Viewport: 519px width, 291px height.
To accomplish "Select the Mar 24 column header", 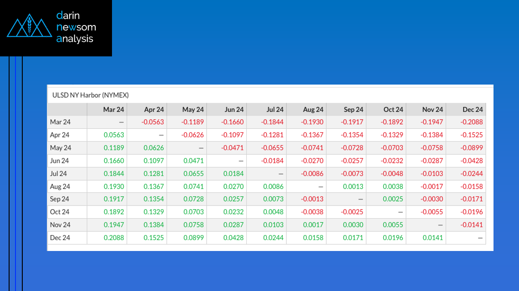I will (x=114, y=110).
